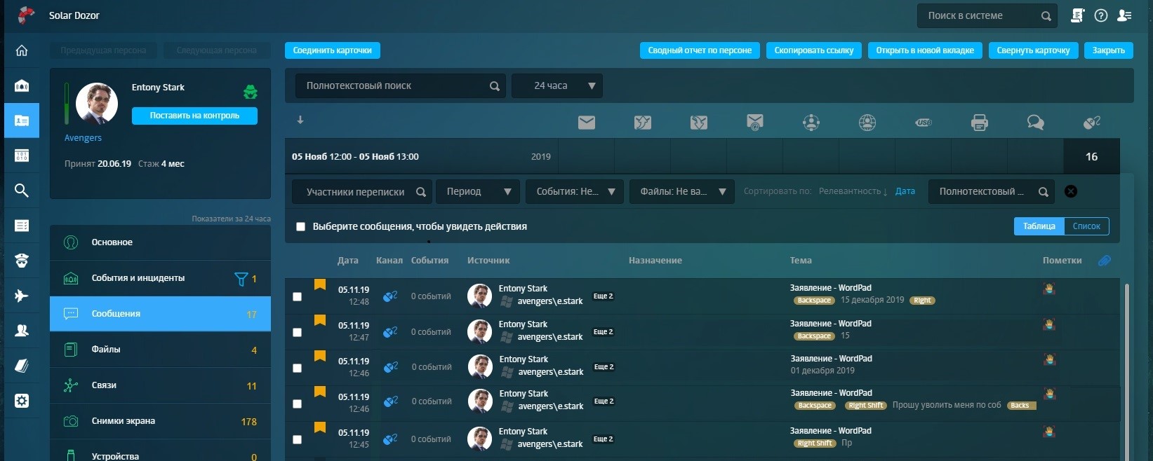Click the Полнотекстовый поиск input field
This screenshot has width=1153, height=461.
coord(393,85)
